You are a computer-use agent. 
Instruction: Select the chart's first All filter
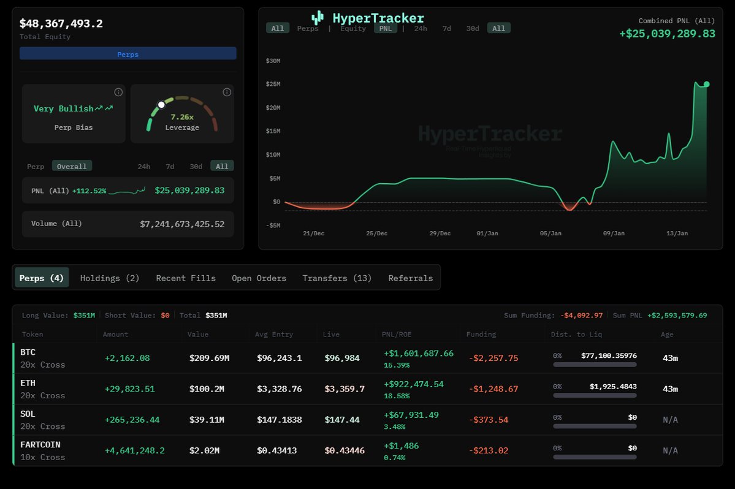click(278, 28)
